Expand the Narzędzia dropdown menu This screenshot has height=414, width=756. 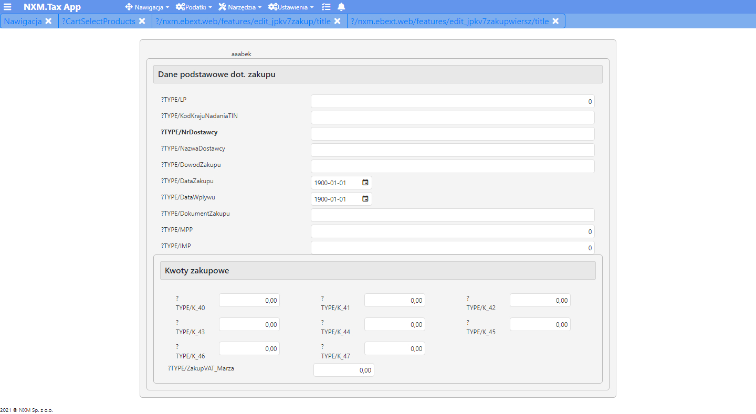tap(240, 7)
